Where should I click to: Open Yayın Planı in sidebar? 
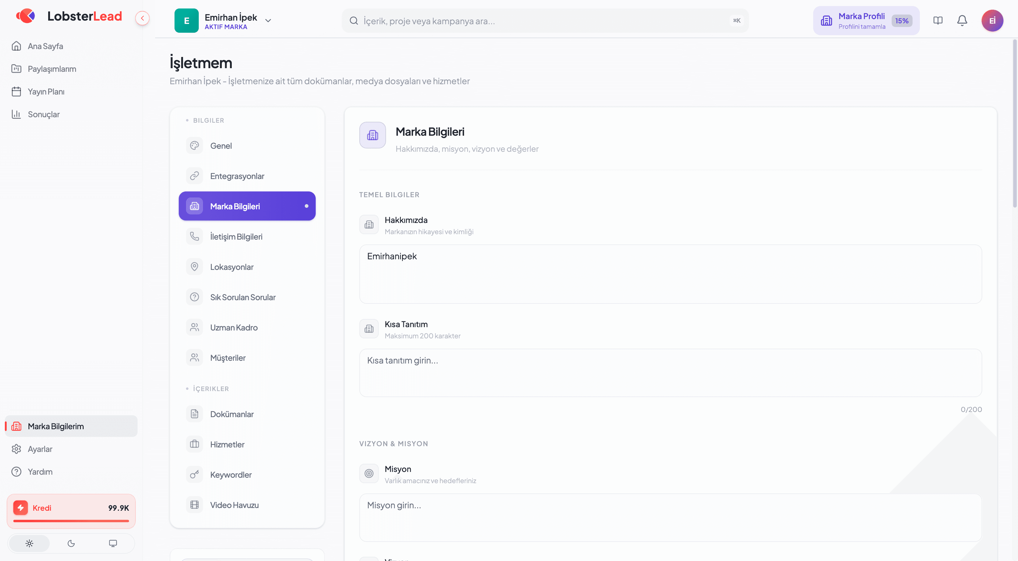pos(71,92)
